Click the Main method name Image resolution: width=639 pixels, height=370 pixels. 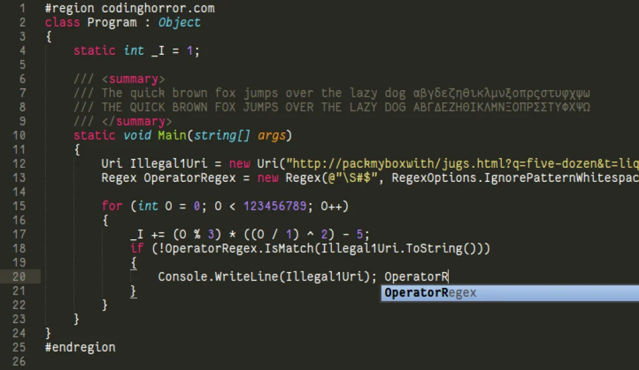pos(172,136)
